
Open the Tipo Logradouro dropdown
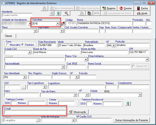point(44,87)
